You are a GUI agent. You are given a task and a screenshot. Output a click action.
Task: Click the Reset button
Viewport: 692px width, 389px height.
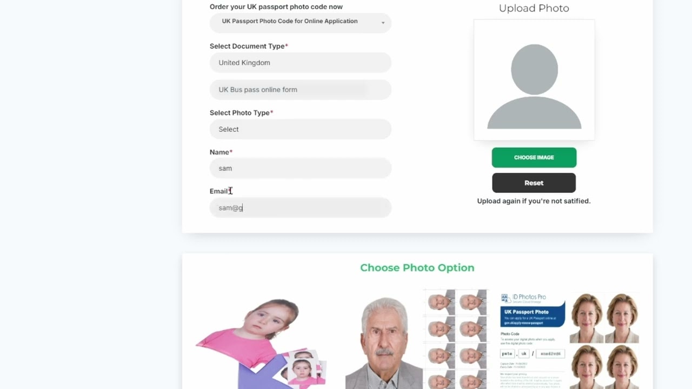[534, 183]
